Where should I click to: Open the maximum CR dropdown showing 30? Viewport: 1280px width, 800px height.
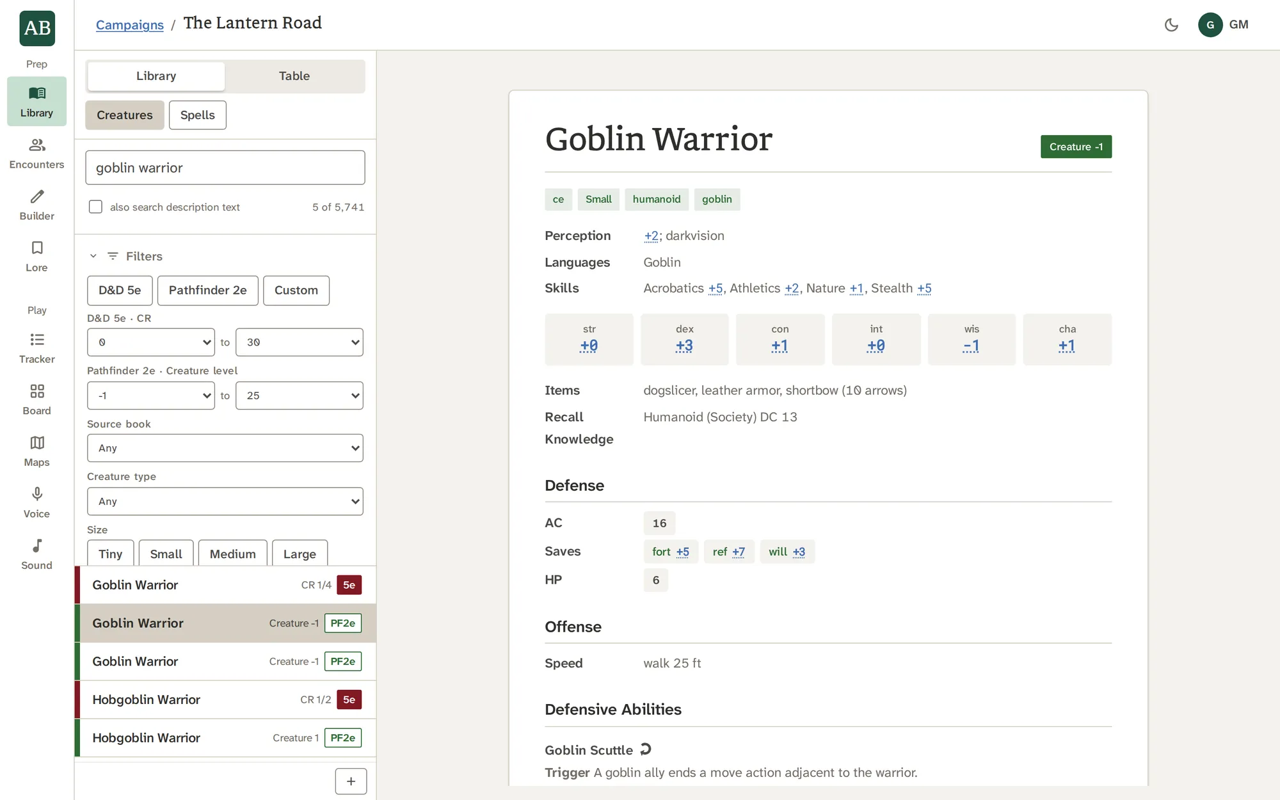pos(299,342)
